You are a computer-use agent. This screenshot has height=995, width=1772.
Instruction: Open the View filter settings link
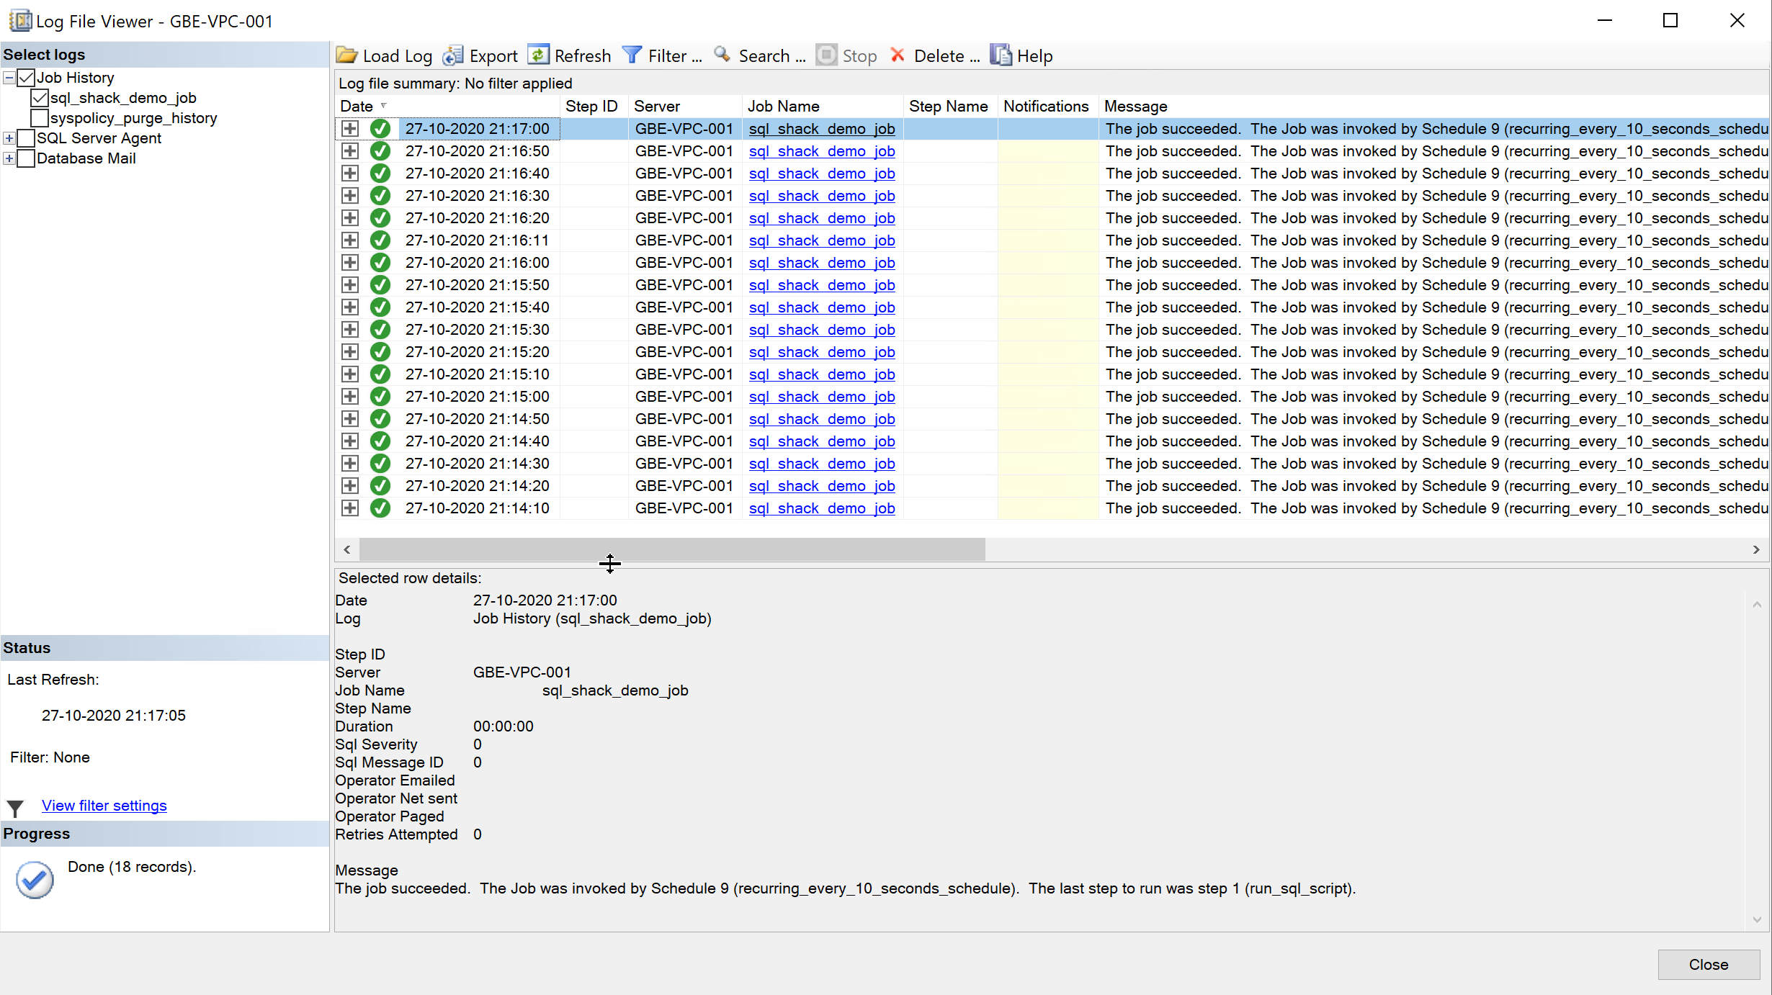coord(104,806)
